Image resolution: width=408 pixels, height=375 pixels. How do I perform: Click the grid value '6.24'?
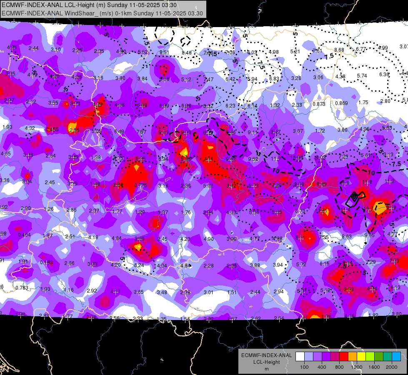(x=139, y=265)
